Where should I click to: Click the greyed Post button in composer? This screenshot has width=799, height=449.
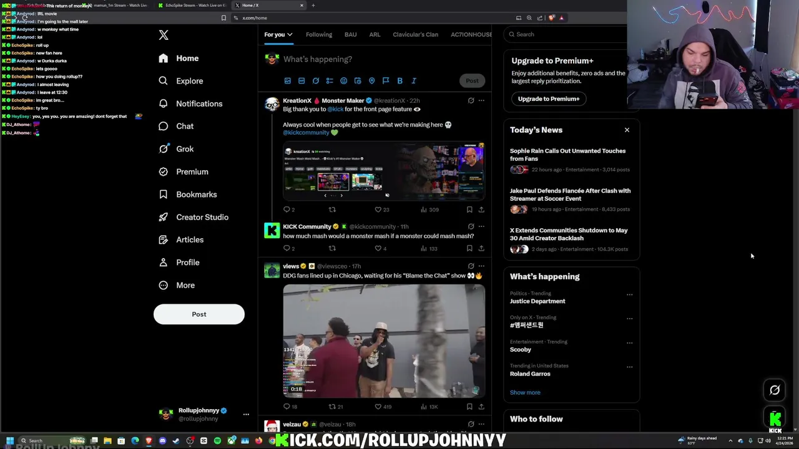point(472,80)
